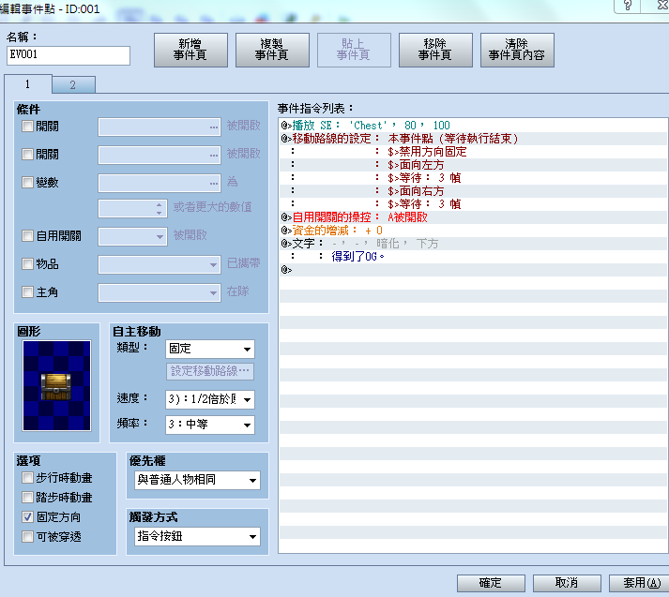Click the 新增事件頁 button

click(190, 50)
